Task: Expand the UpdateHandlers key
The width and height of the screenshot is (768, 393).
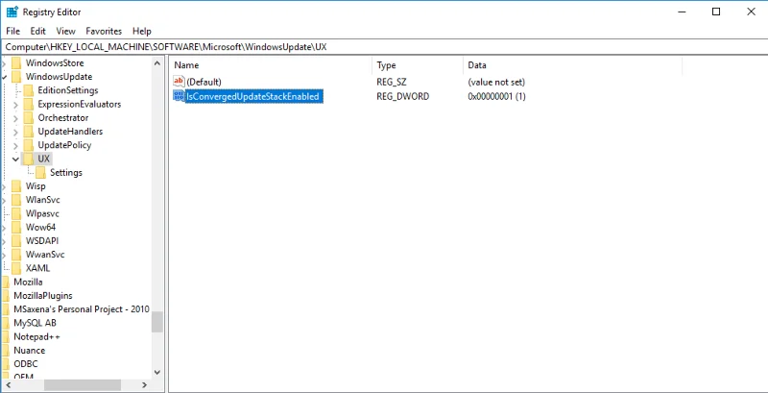Action: pyautogui.click(x=15, y=132)
